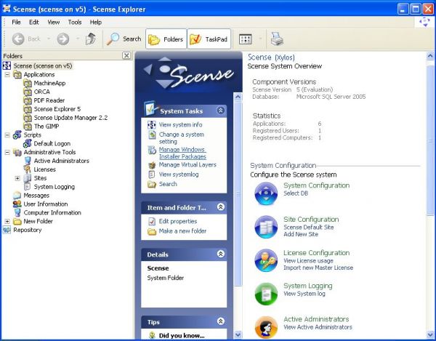
Task: Click License Configuration key icon
Action: click(266, 260)
